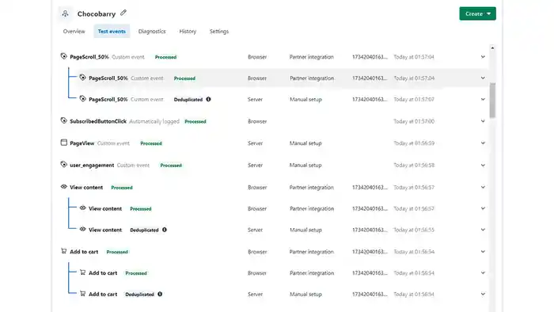The image size is (554, 312).
Task: Click eye icon of nested Processed View content
Action: (x=82, y=207)
